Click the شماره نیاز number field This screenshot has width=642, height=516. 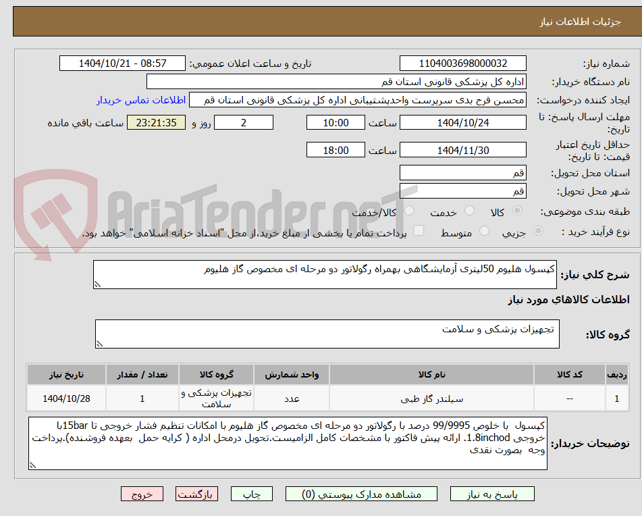(463, 63)
